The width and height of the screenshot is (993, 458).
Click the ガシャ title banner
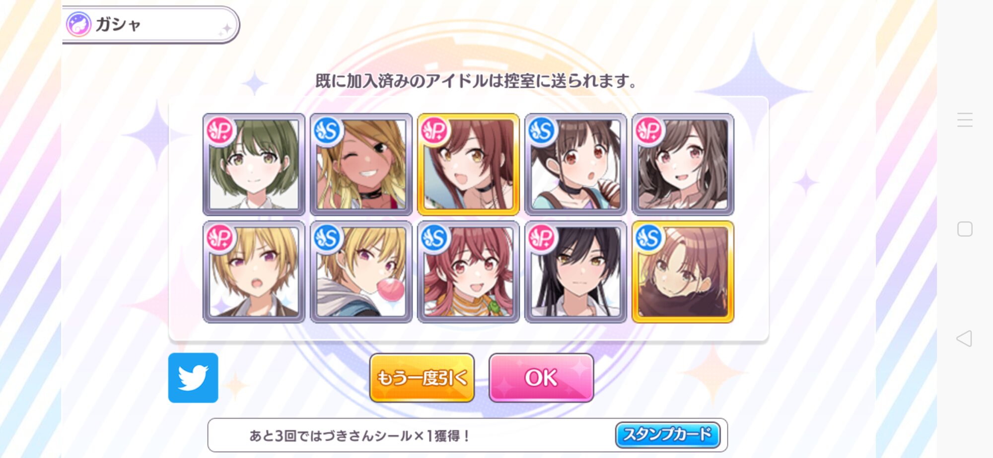151,24
